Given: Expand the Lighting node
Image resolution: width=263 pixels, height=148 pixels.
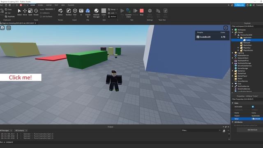Looking at the screenshot, I should pyautogui.click(x=233, y=53).
